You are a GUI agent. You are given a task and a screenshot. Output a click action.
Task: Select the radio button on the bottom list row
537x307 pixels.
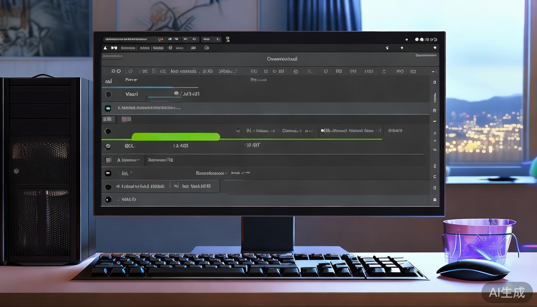pyautogui.click(x=108, y=199)
